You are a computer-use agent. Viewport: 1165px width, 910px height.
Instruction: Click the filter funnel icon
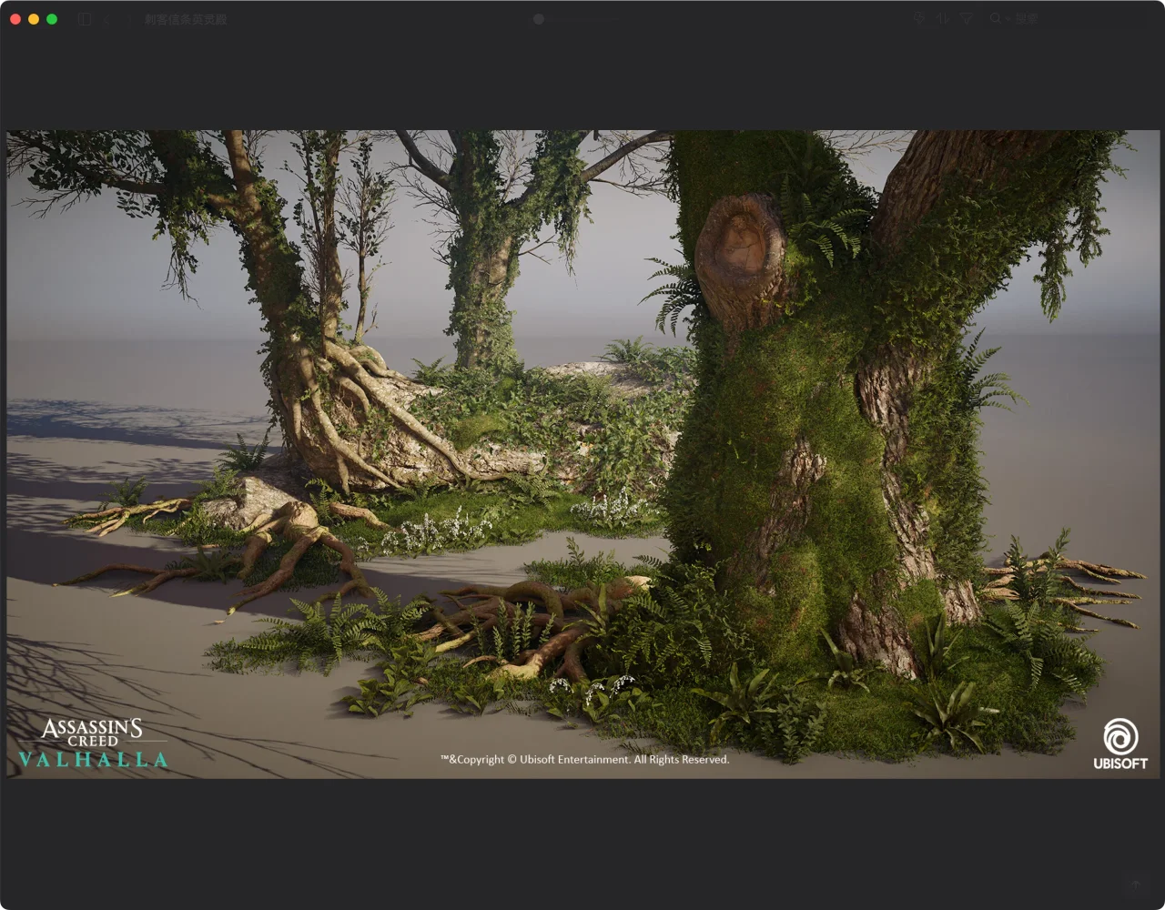967,18
